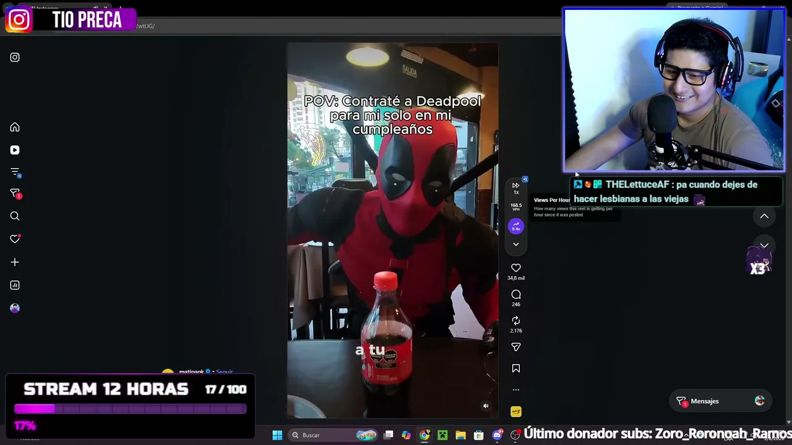Open the profile avatar in the sidebar
The height and width of the screenshot is (445, 792).
(x=15, y=308)
